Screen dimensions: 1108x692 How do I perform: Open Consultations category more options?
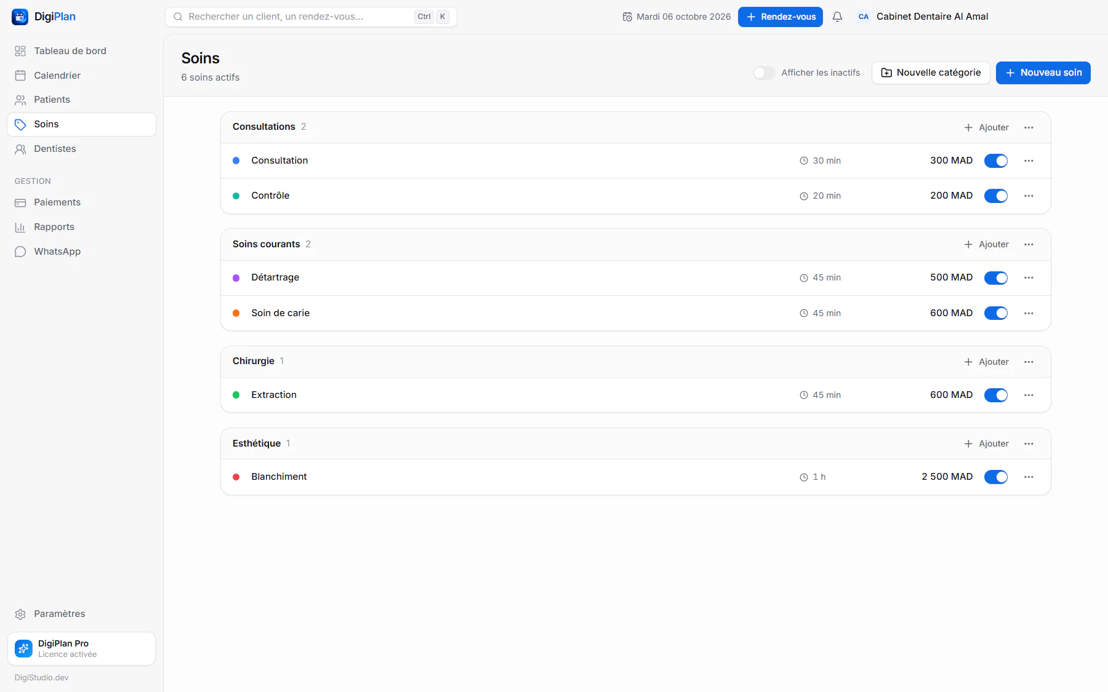tap(1029, 127)
